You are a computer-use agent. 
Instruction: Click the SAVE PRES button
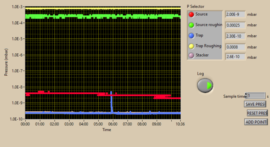tap(255, 104)
